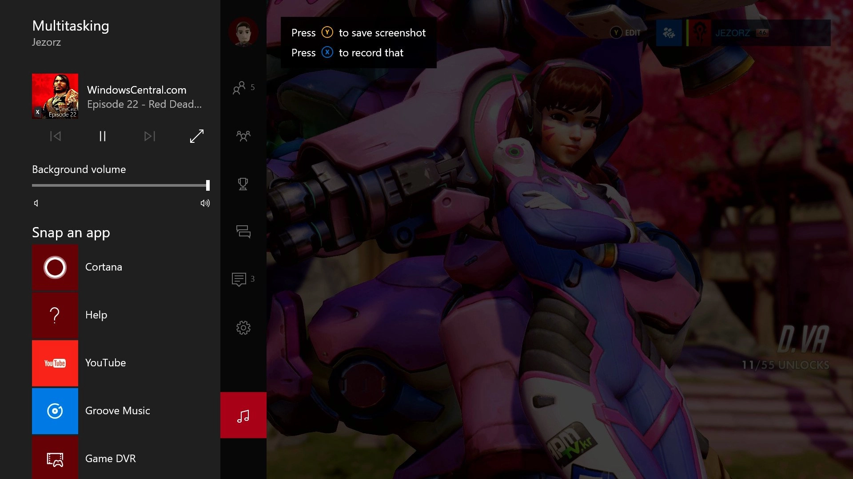This screenshot has width=853, height=479.
Task: Click the low volume speaker icon
Action: pos(36,203)
